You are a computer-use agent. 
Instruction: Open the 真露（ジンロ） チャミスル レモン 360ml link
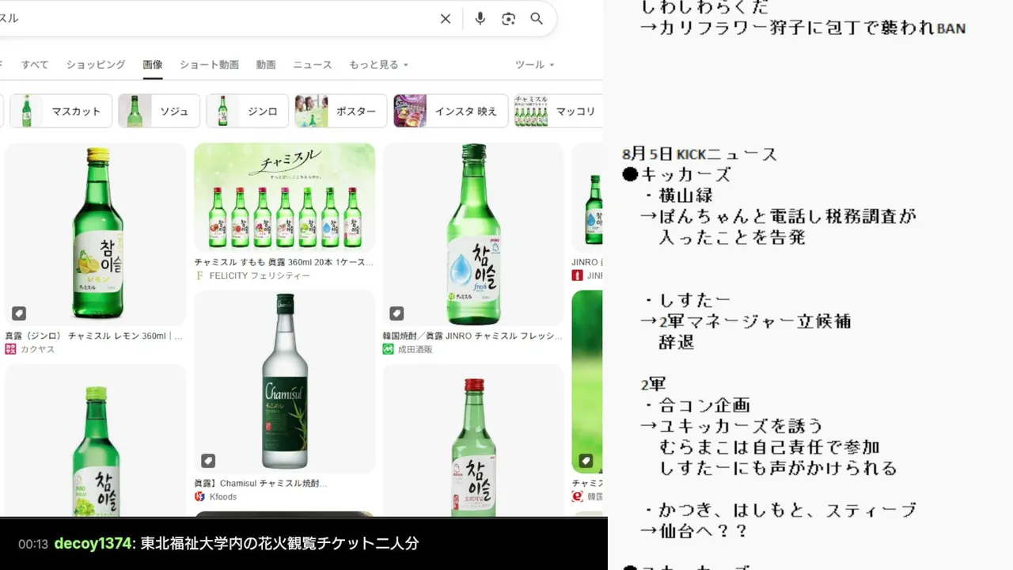pos(94,336)
